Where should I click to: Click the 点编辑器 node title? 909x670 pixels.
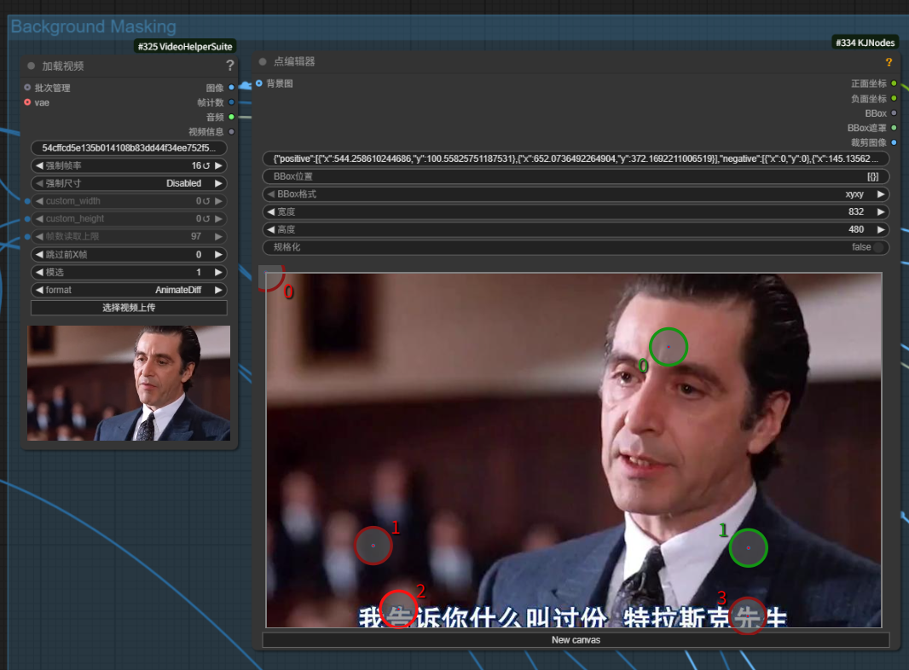click(294, 61)
